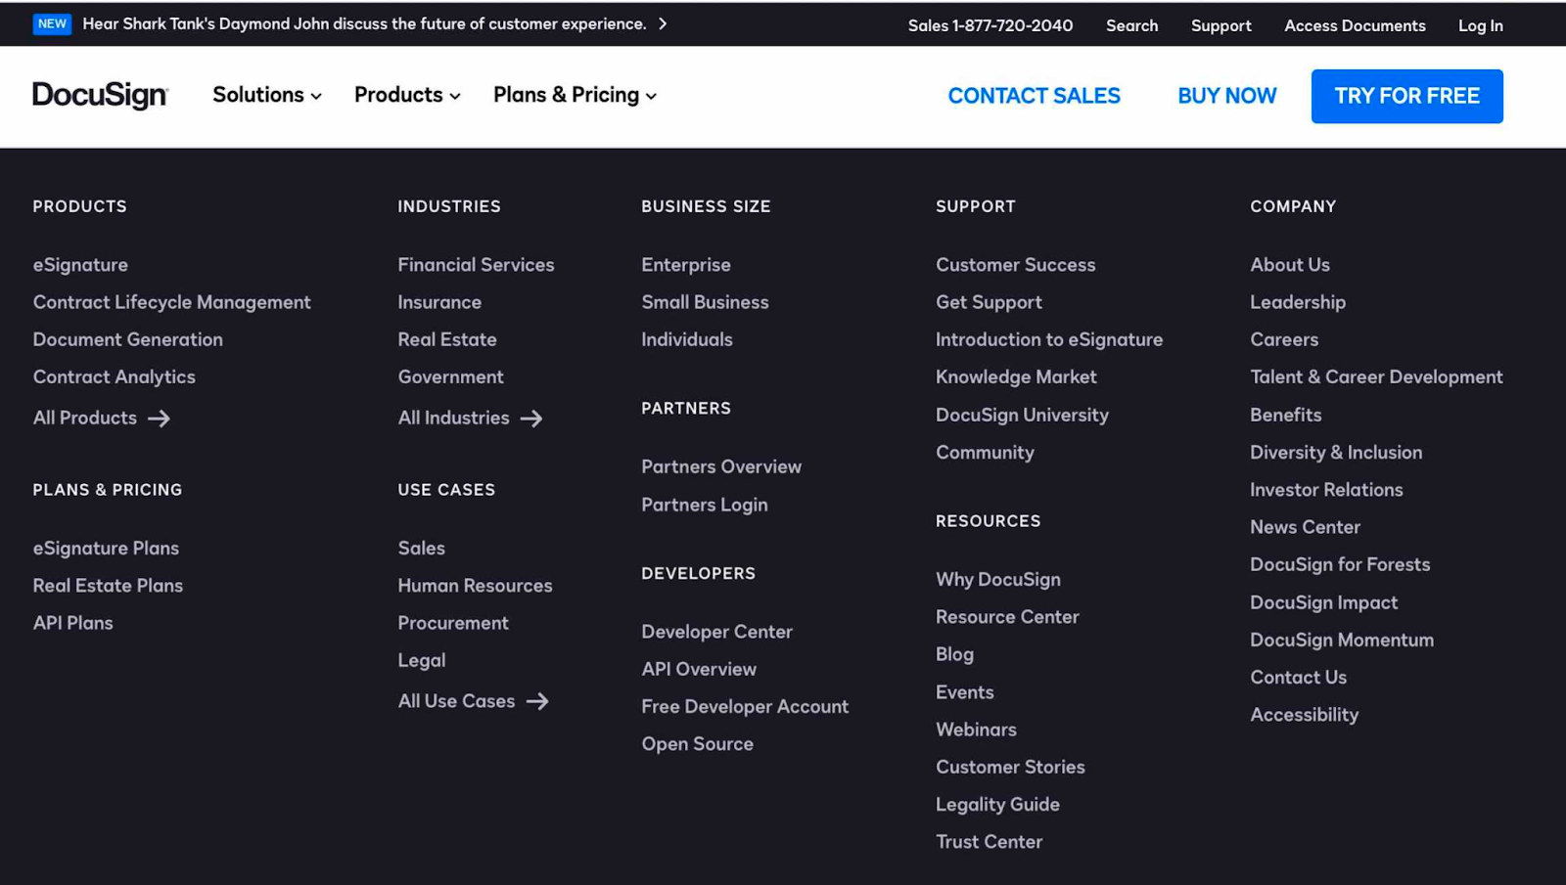Click the arrow next to All Industries
This screenshot has height=885, width=1566.
point(531,419)
